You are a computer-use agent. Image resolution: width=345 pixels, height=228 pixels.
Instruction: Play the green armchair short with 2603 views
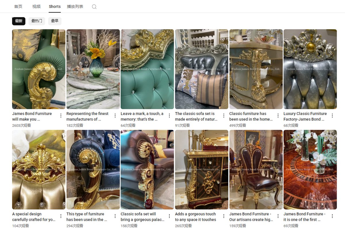pyautogui.click(x=39, y=69)
